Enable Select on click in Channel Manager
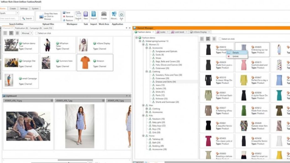This screenshot has height=163, width=290. (x=220, y=39)
